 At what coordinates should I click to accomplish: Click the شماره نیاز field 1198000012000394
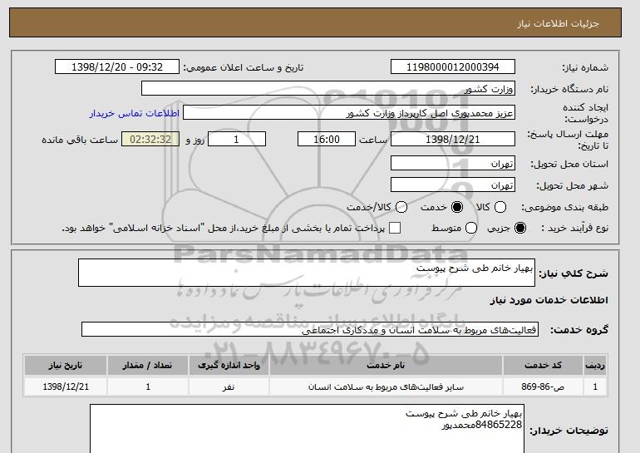coord(453,67)
